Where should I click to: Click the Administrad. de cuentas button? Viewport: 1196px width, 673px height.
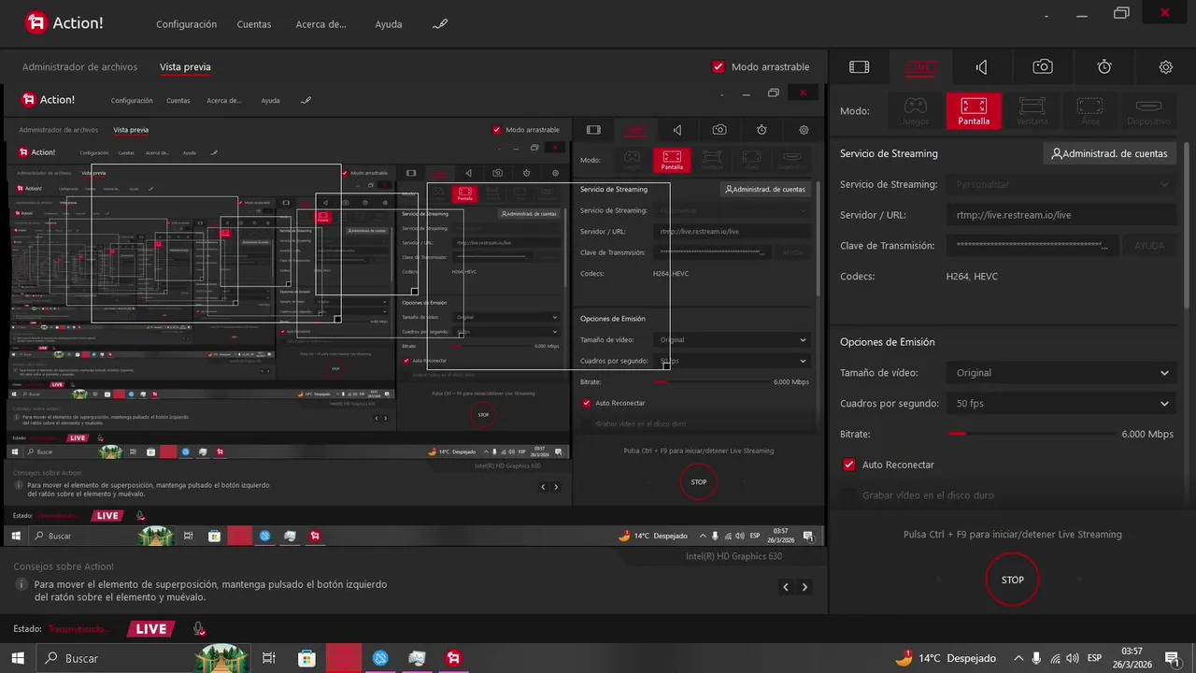point(1110,153)
